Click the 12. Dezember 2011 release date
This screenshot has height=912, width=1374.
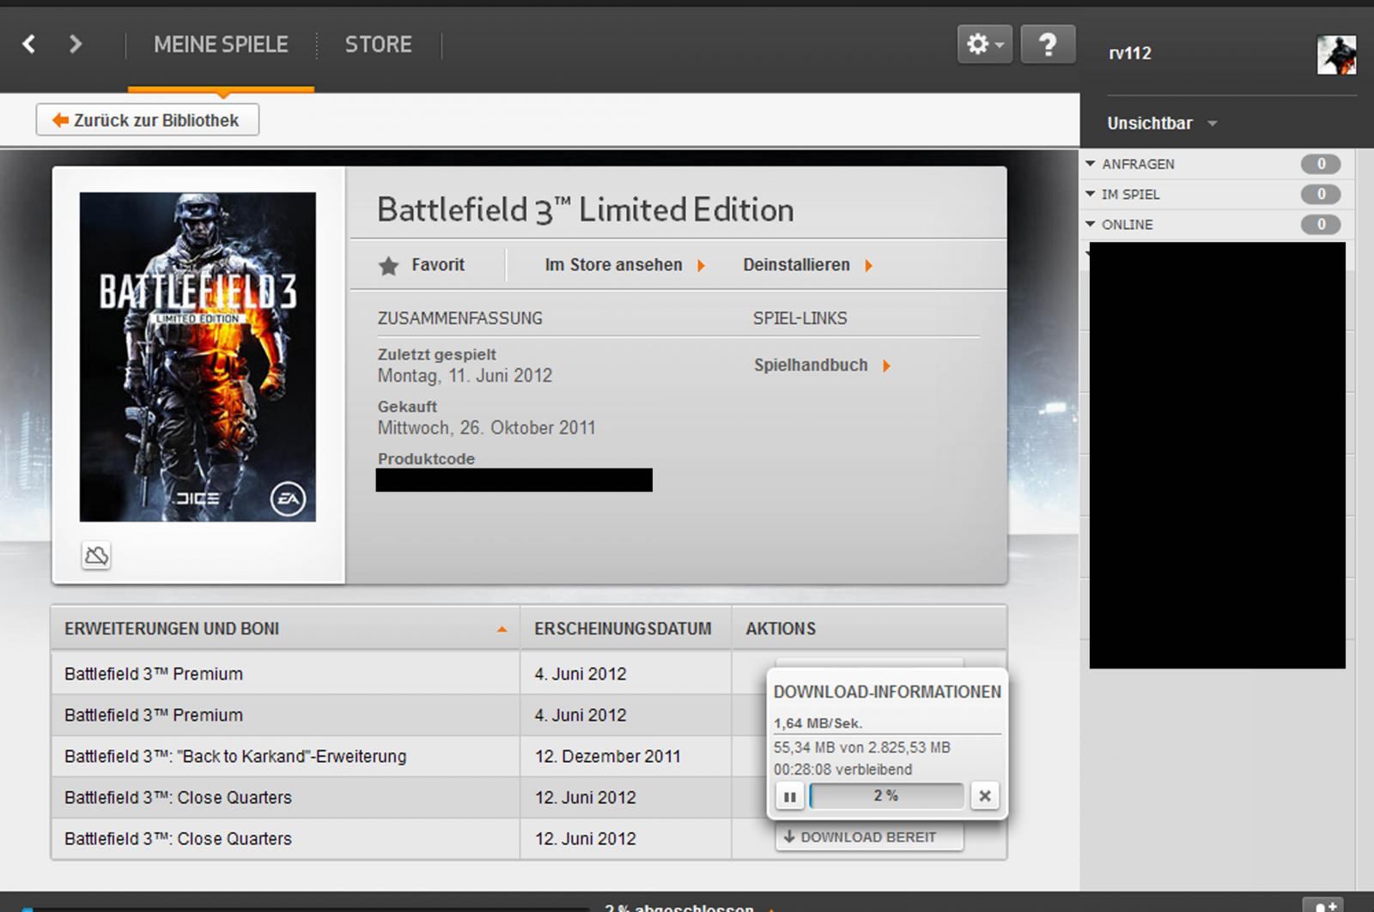point(607,757)
